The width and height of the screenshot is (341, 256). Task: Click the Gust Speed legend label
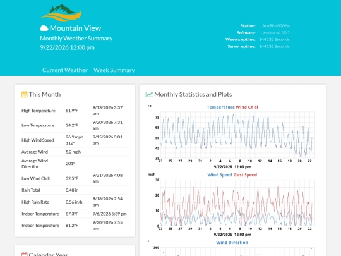coord(245,175)
